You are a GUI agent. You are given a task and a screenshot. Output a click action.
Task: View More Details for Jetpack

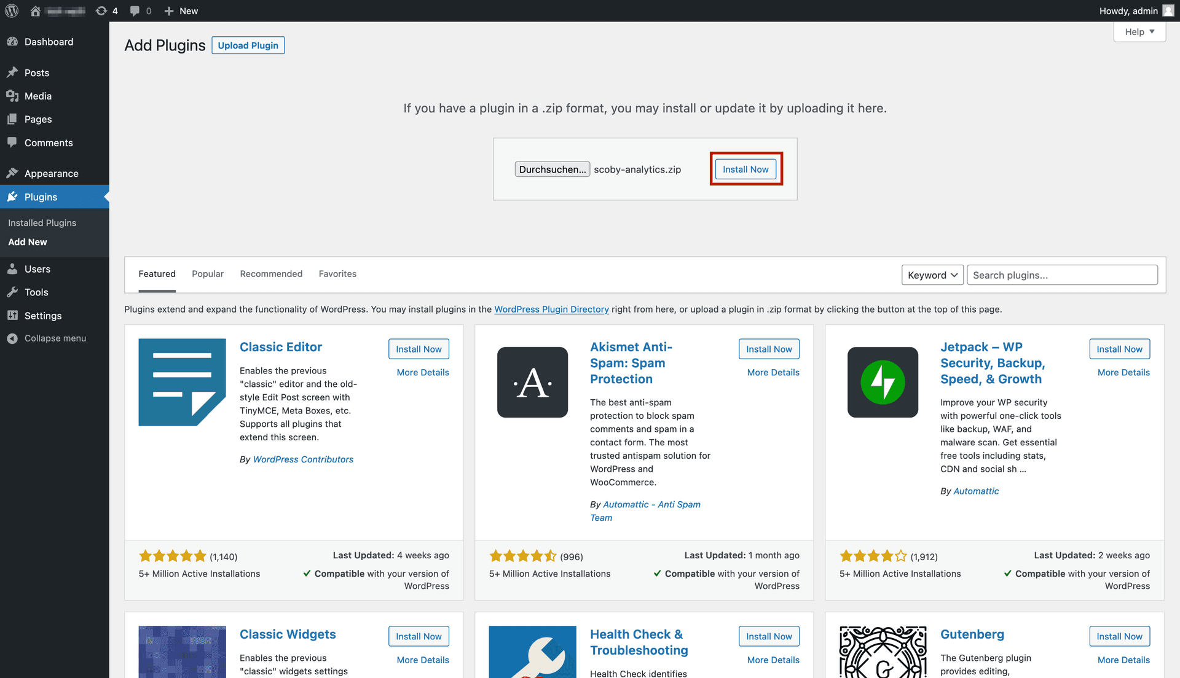pyautogui.click(x=1123, y=372)
